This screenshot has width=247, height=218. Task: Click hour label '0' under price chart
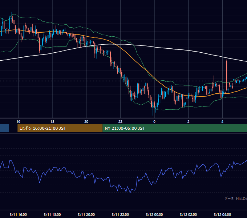pyautogui.click(x=154, y=122)
